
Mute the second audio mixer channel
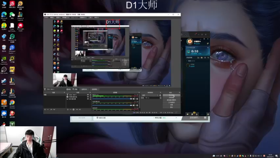[x=134, y=105]
